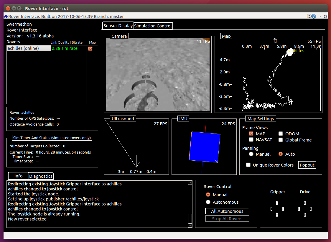Click the Popout map button

(307, 165)
